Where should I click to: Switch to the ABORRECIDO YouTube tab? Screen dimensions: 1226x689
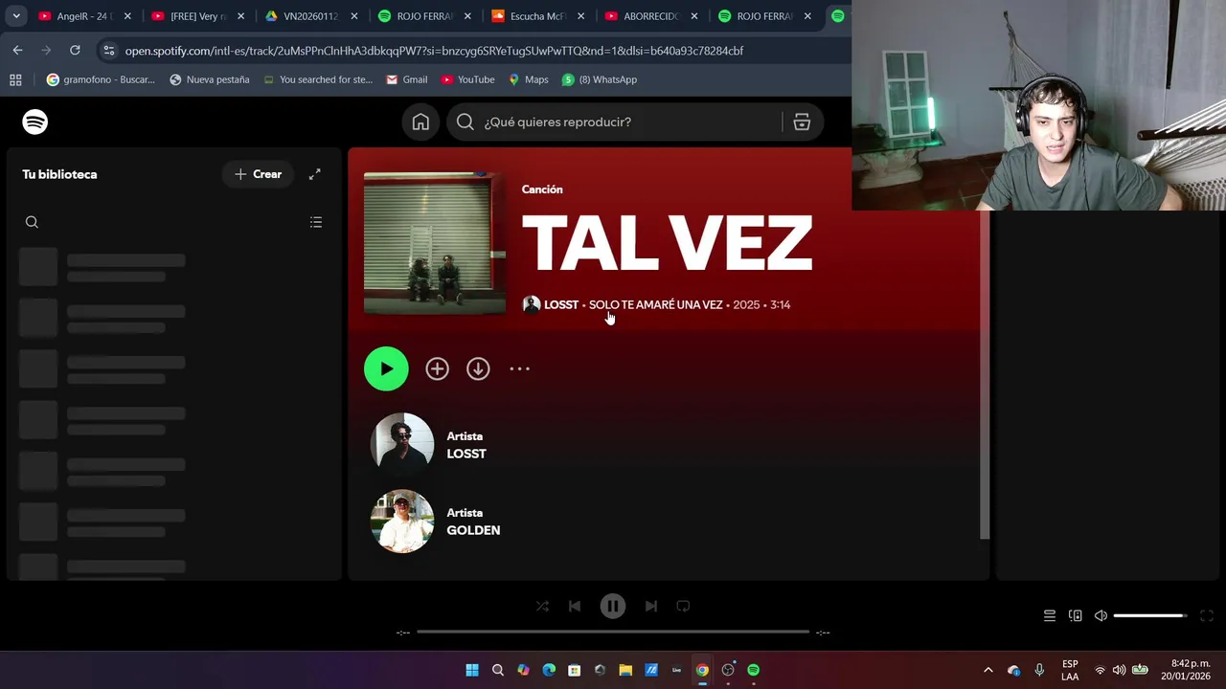pos(651,16)
